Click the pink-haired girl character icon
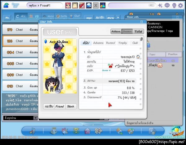This screenshot has height=145, width=186. 68,6
